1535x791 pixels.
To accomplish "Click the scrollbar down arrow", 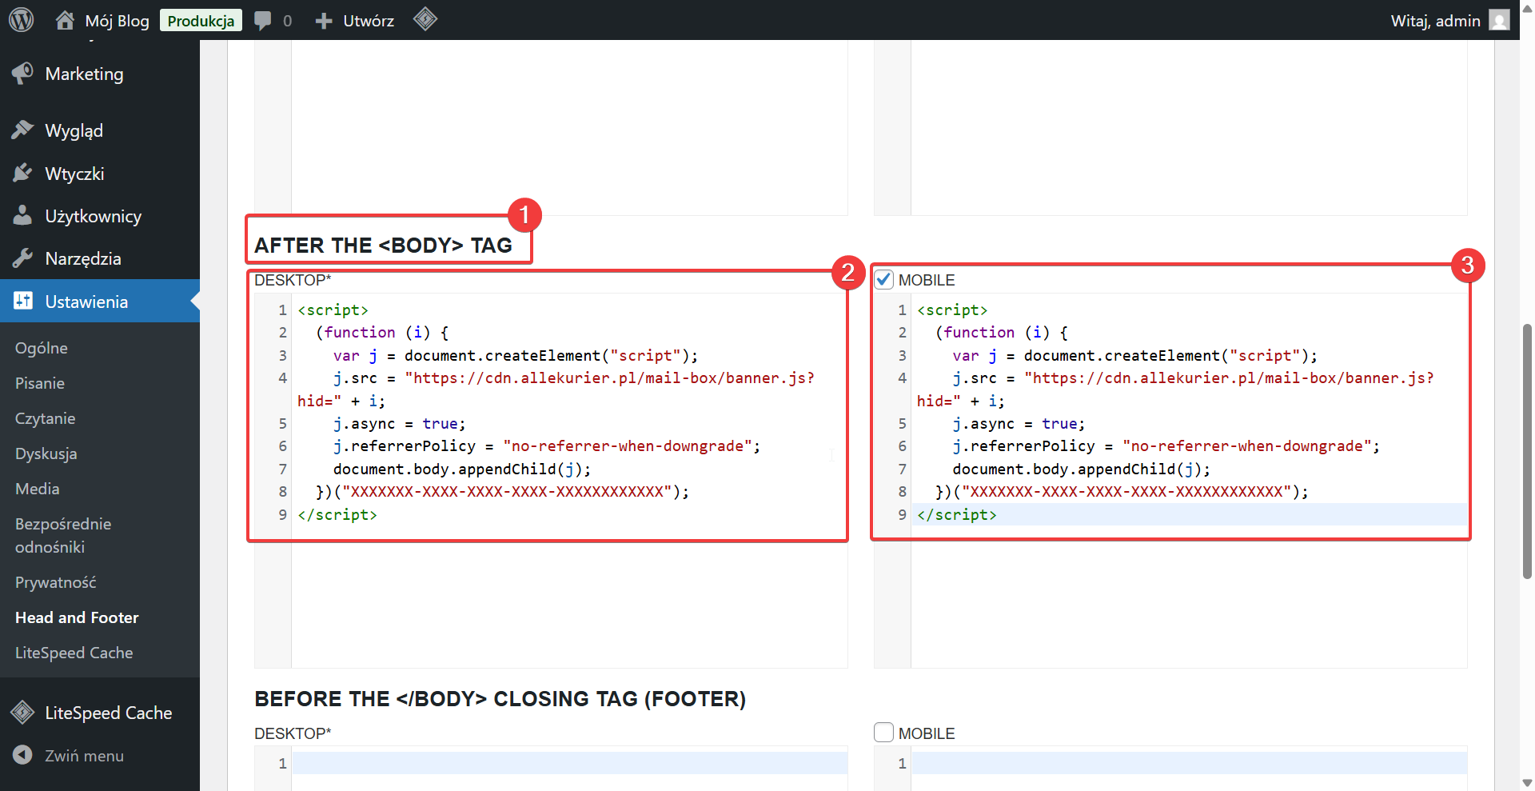I will pyautogui.click(x=1527, y=782).
